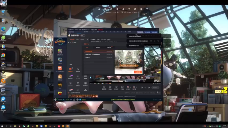Click the share icon on the second notification toast

point(158,41)
